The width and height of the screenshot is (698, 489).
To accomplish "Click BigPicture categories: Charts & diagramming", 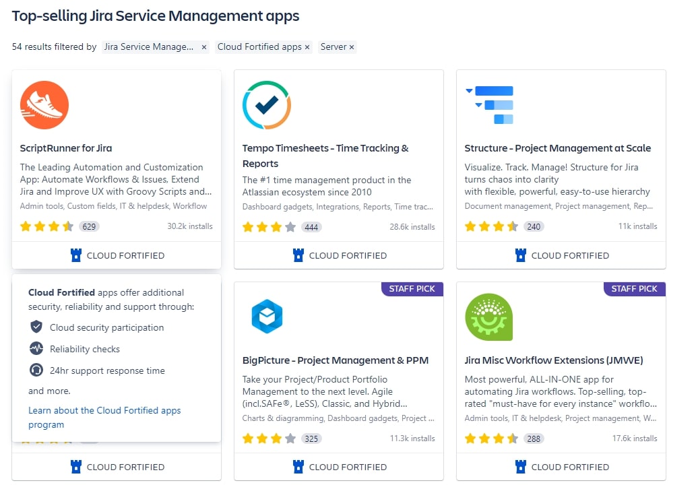I will (338, 418).
